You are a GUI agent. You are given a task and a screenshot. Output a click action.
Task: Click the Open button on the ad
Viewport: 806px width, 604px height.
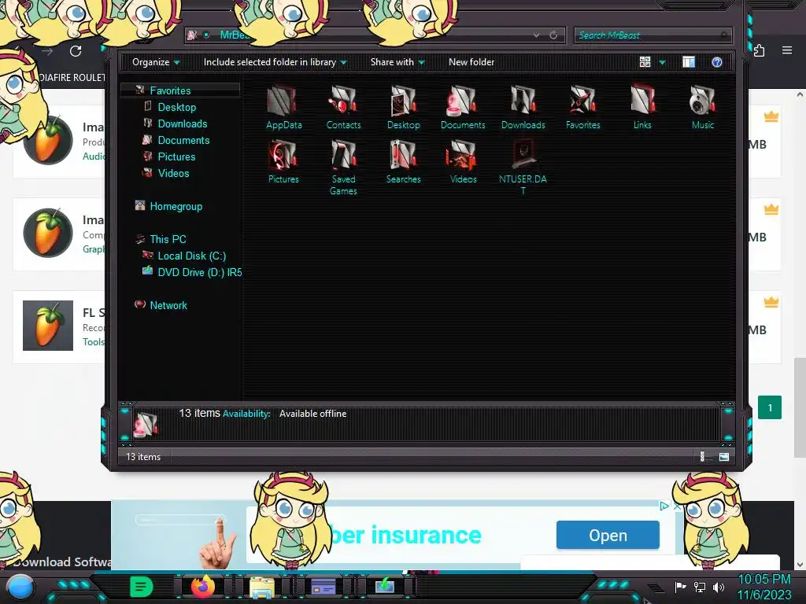coord(608,535)
